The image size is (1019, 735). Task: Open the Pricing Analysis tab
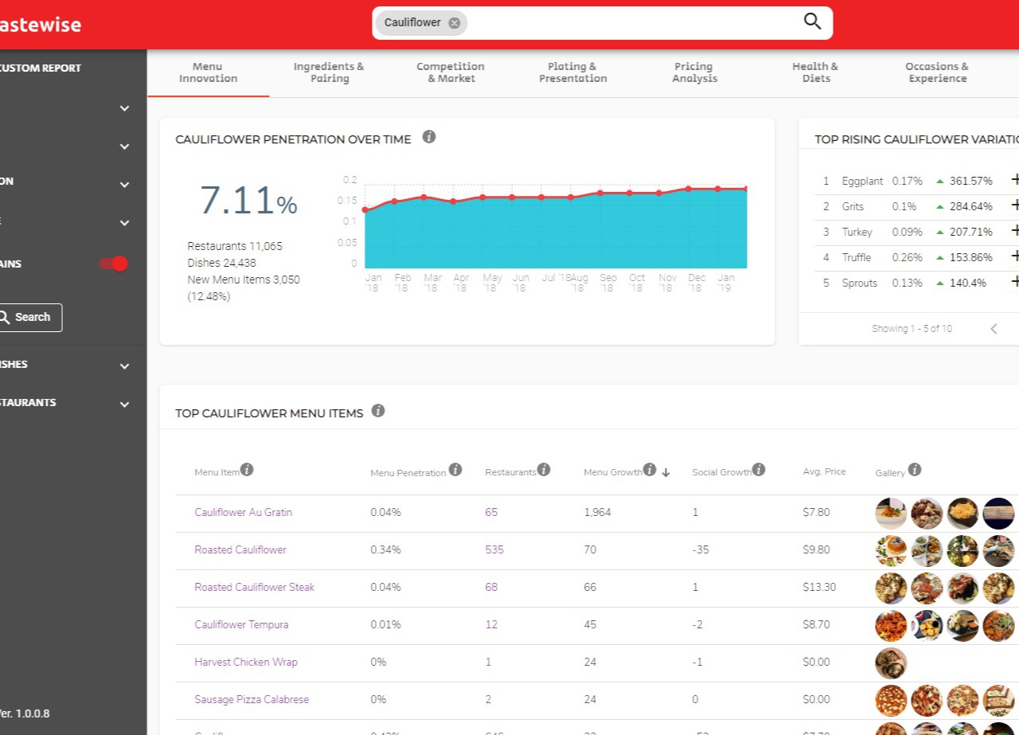point(694,72)
